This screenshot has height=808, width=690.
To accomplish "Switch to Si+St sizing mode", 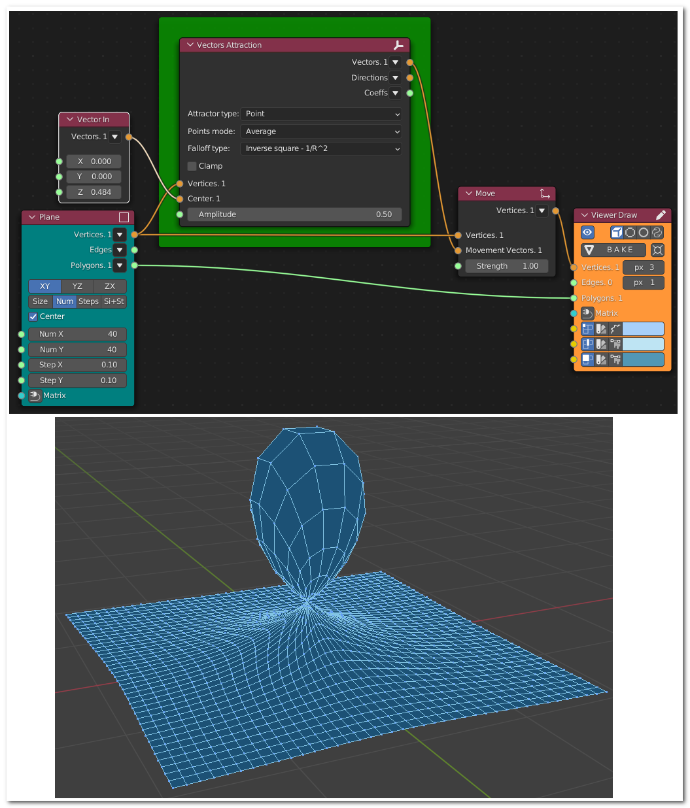I will pos(114,301).
